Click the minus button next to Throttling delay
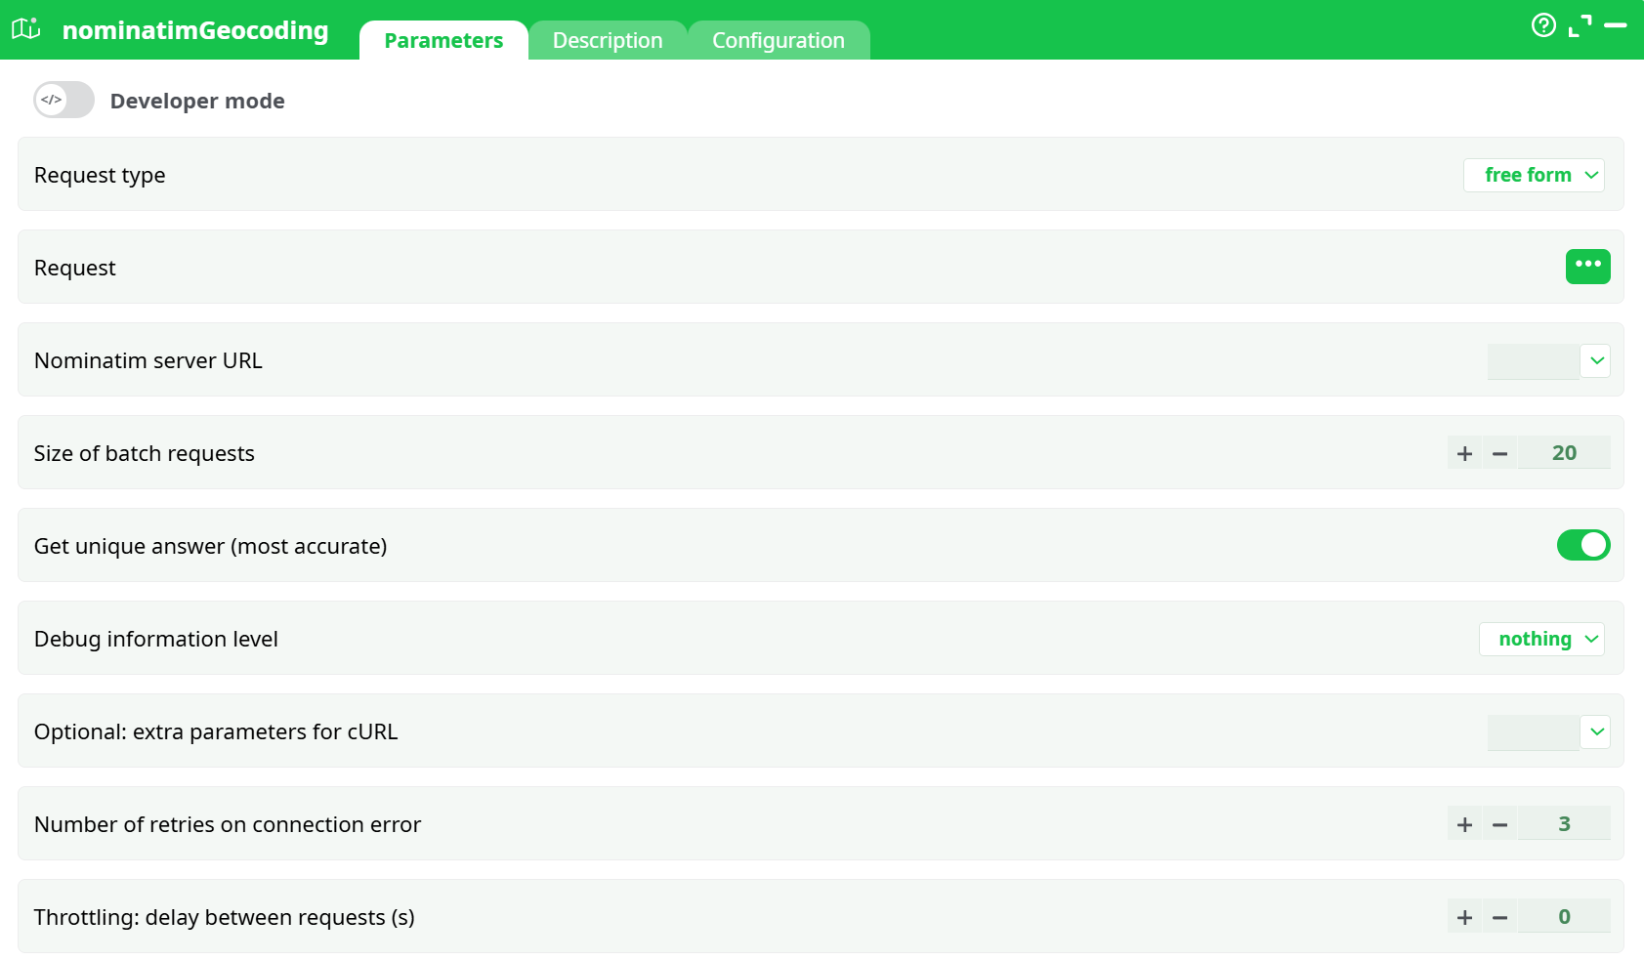The image size is (1644, 960). tap(1500, 916)
